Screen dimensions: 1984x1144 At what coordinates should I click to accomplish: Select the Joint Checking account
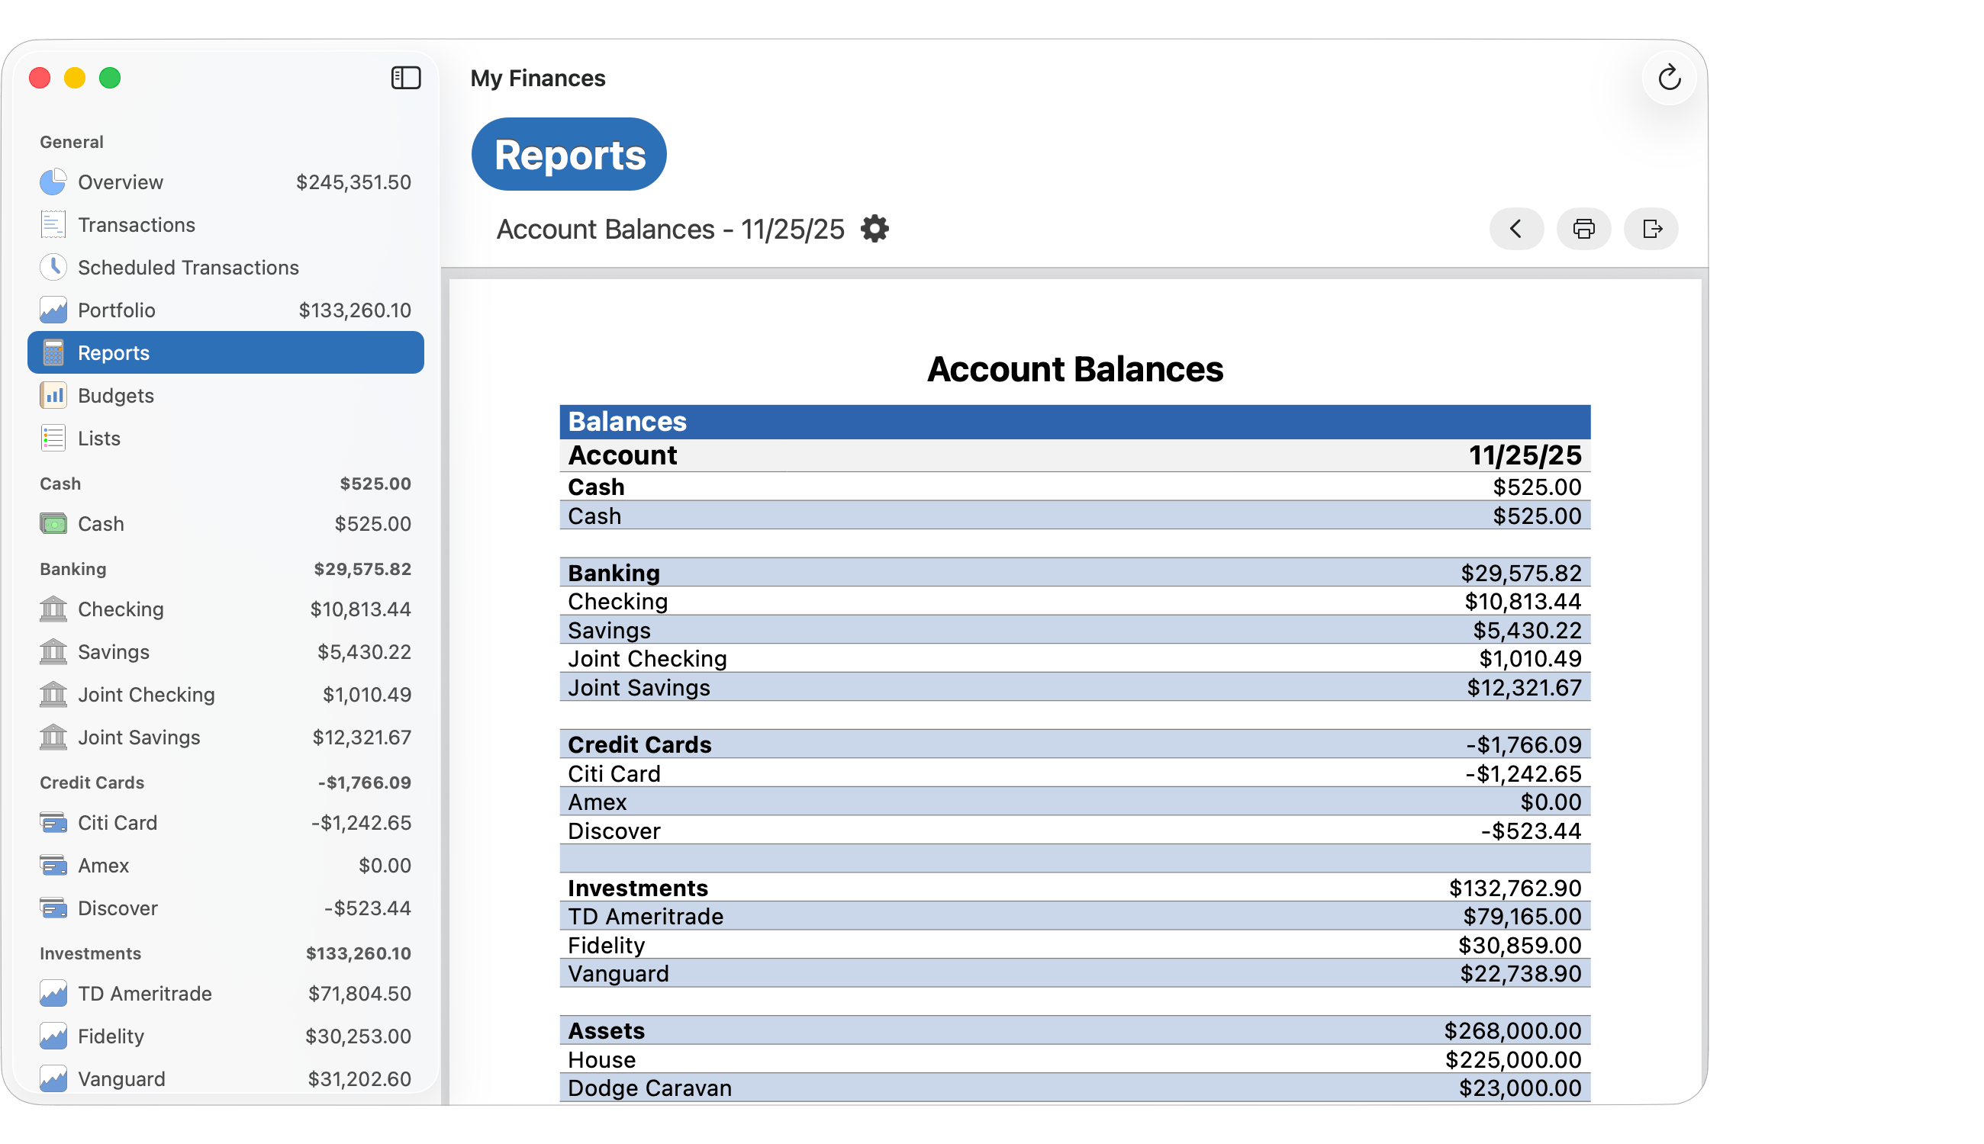(146, 695)
